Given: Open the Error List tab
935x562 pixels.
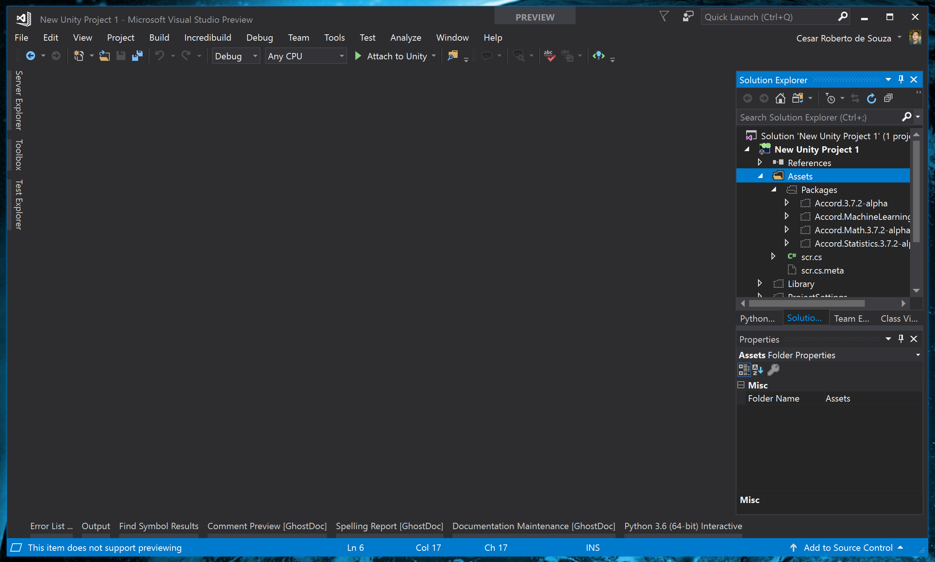Looking at the screenshot, I should [x=51, y=526].
